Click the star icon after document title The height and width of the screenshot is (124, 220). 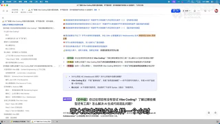point(99,10)
